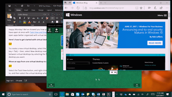Viewport: 172px width, 97px height.
Task: Open the Windows Blog Menu hamburger
Action: (x=162, y=15)
